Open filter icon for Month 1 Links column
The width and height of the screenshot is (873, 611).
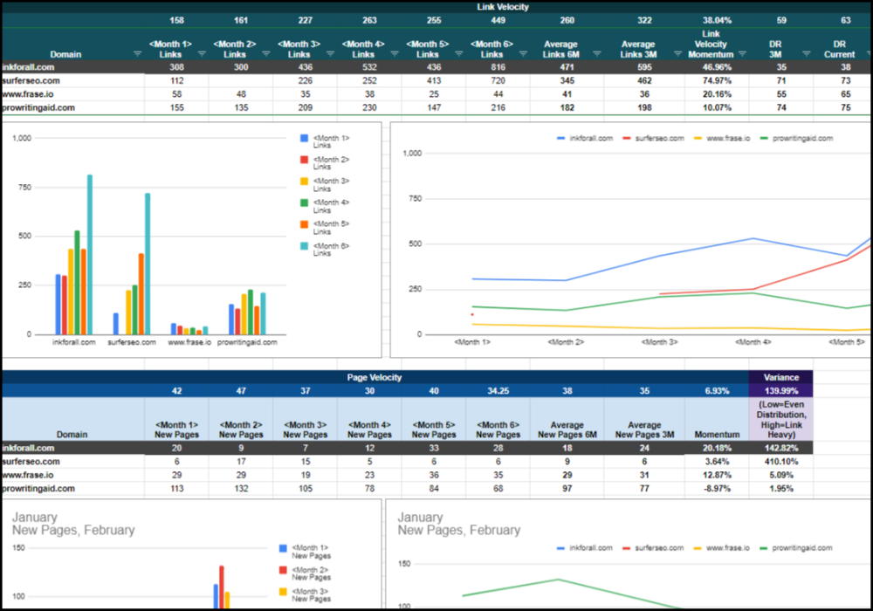[x=202, y=54]
